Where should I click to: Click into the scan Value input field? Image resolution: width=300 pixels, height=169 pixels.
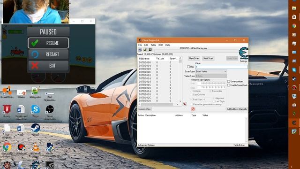221,67
